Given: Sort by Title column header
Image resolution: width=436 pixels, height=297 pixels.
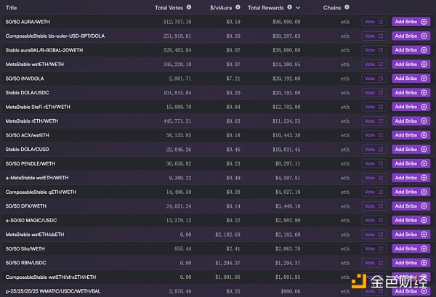Looking at the screenshot, I should point(11,8).
